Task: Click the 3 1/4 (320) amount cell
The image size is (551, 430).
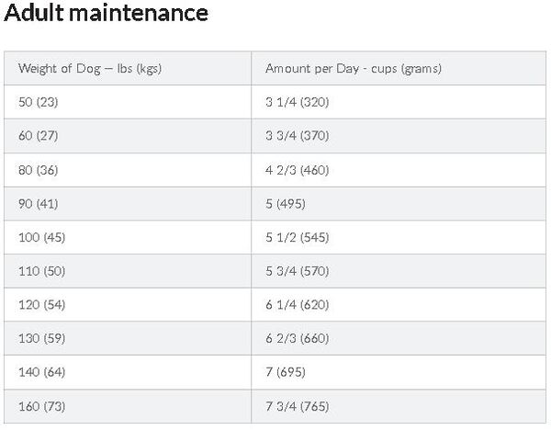Action: 399,102
